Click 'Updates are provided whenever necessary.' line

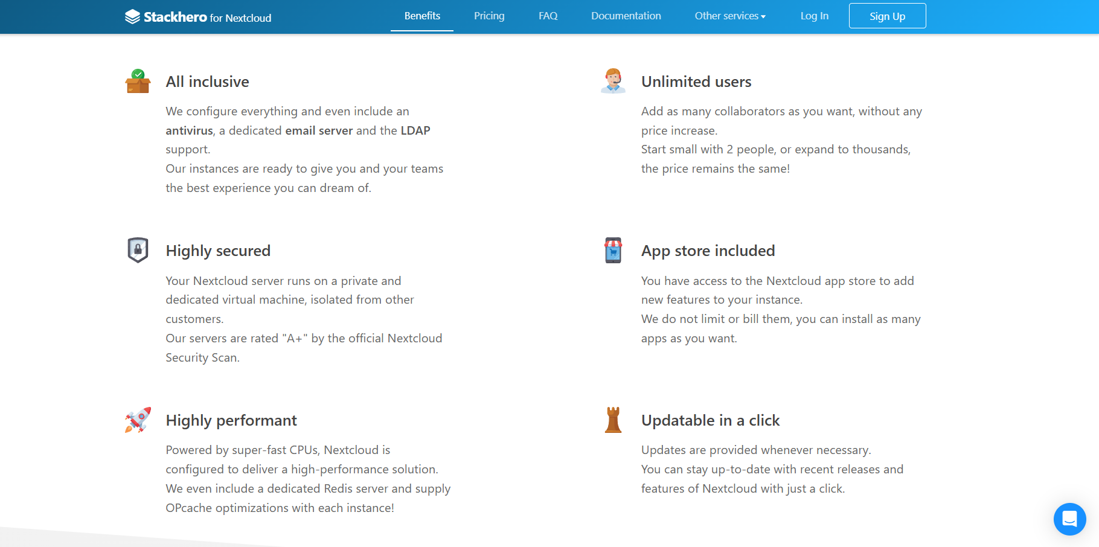click(x=756, y=450)
